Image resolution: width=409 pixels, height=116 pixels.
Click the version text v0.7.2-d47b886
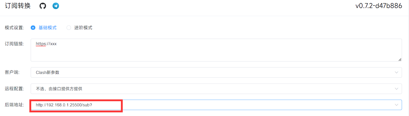point(379,6)
